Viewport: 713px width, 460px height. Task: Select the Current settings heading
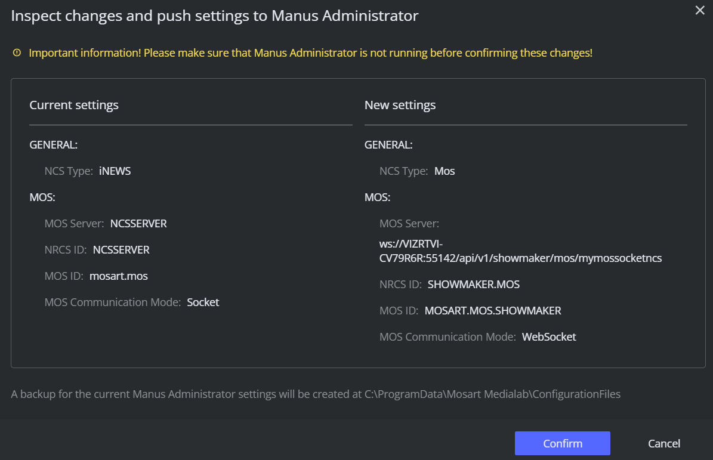tap(74, 105)
